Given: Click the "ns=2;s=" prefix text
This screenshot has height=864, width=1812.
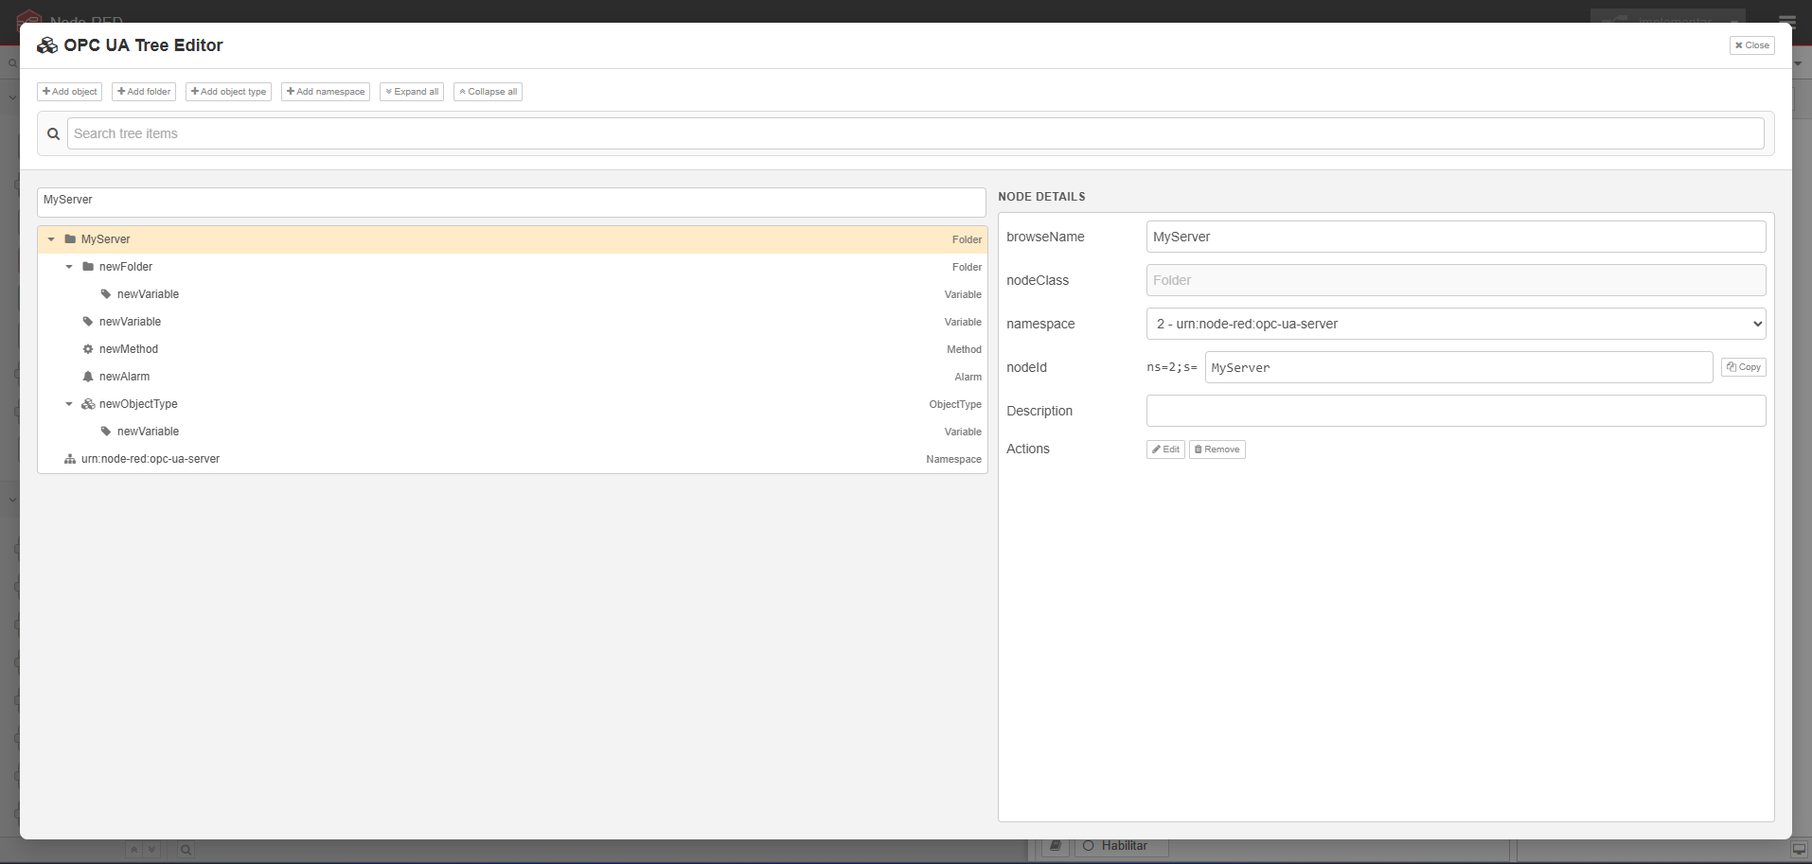Looking at the screenshot, I should point(1172,367).
